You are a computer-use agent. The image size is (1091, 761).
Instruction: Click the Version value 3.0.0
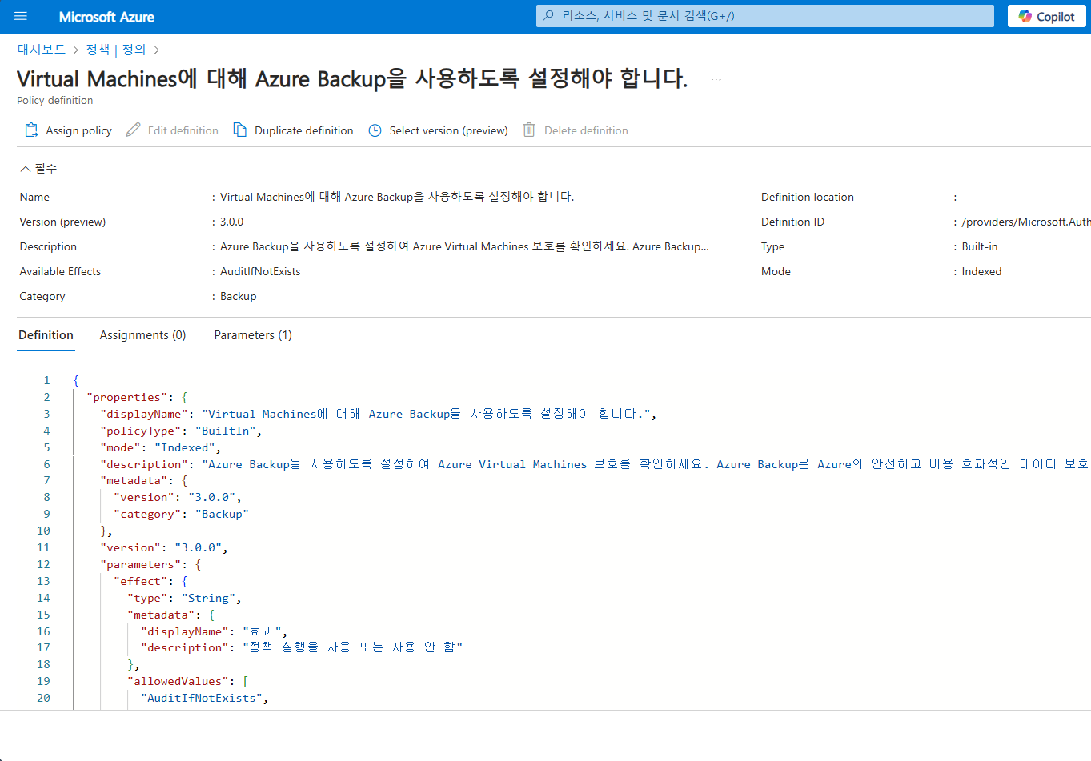(232, 222)
